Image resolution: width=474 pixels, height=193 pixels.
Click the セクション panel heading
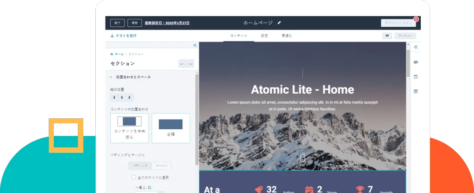click(122, 64)
